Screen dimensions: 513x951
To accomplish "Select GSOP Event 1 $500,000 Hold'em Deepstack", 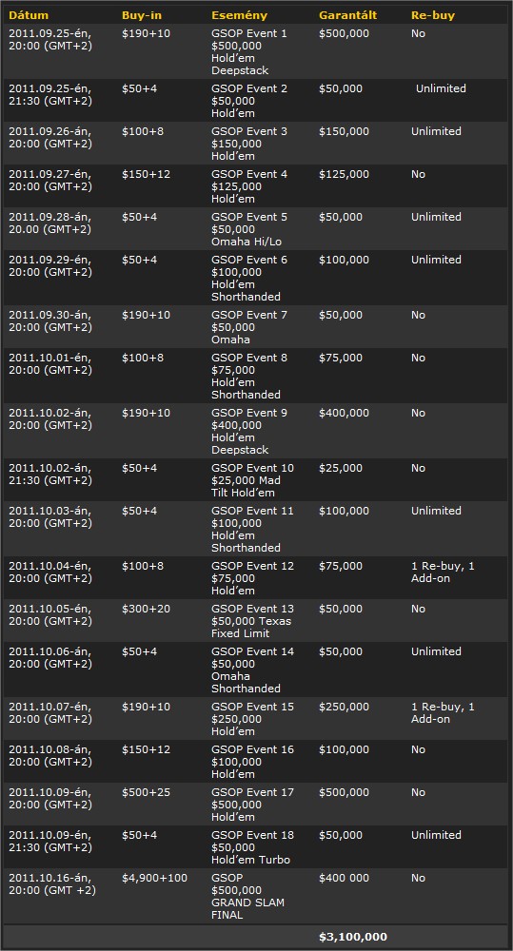I will click(249, 52).
